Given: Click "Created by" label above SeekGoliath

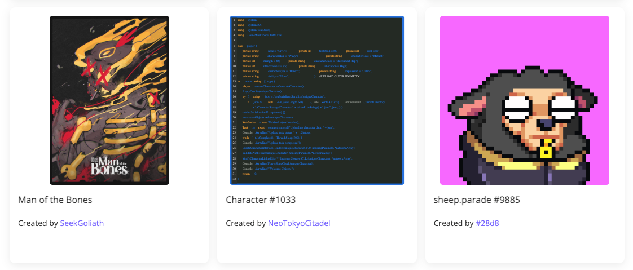Looking at the screenshot, I should (x=38, y=223).
